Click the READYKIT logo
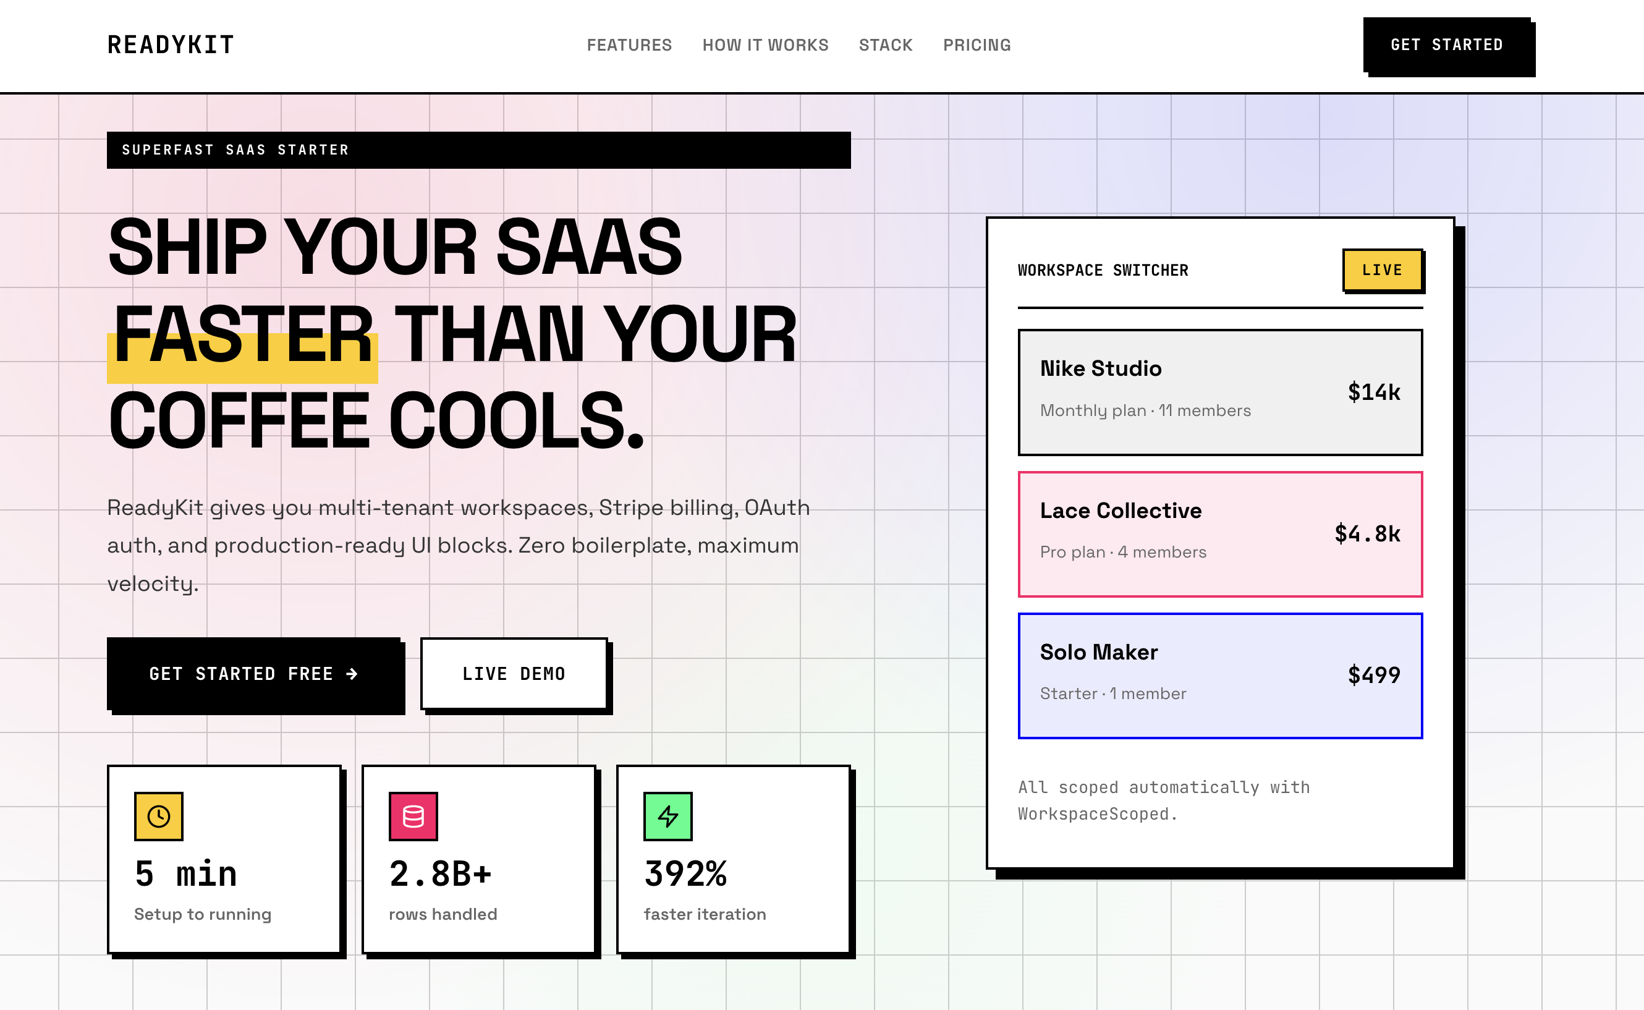This screenshot has height=1010, width=1644. pyautogui.click(x=171, y=45)
